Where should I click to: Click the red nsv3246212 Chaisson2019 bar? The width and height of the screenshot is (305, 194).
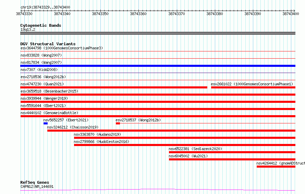point(171,131)
